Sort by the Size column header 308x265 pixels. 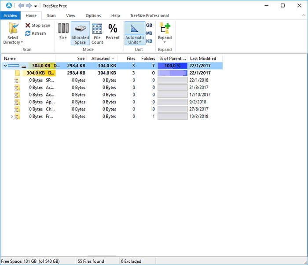pyautogui.click(x=71, y=59)
